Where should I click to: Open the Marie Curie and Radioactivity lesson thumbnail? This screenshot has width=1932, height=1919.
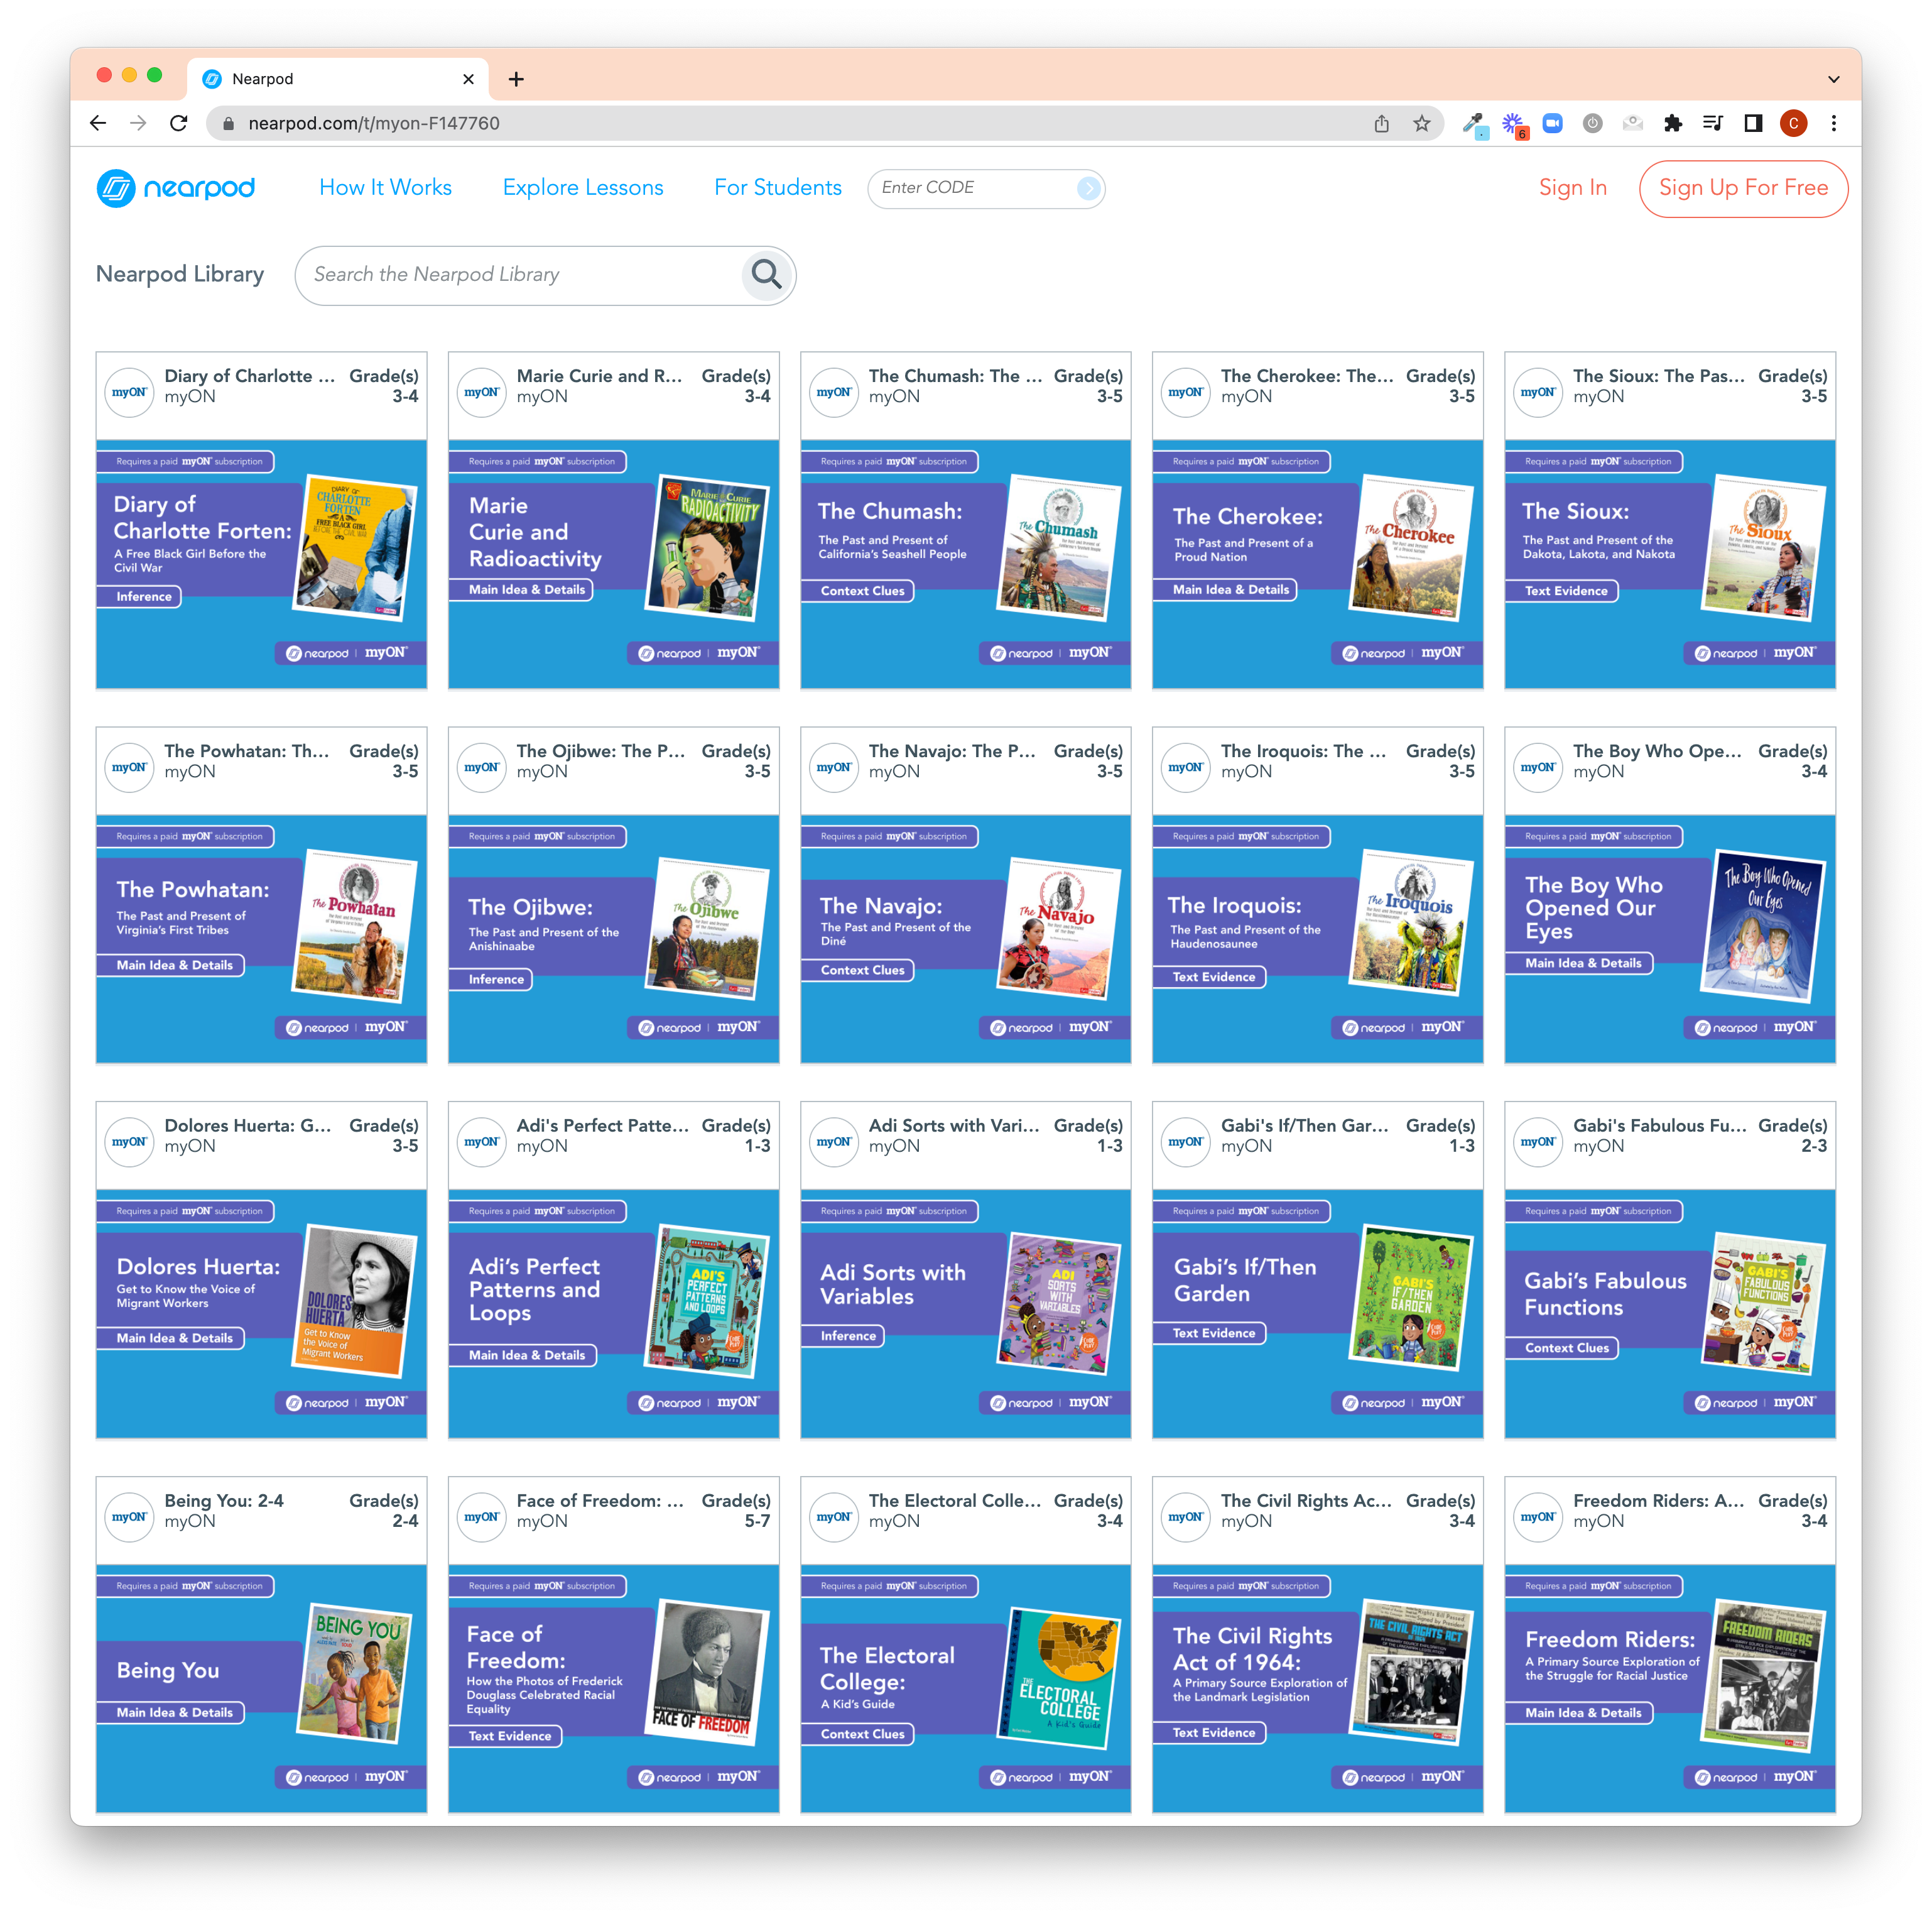[613, 563]
